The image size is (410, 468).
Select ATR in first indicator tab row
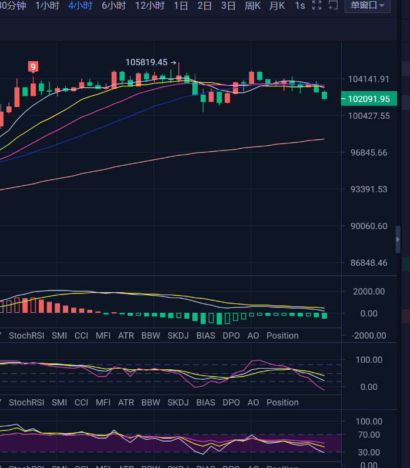click(126, 336)
